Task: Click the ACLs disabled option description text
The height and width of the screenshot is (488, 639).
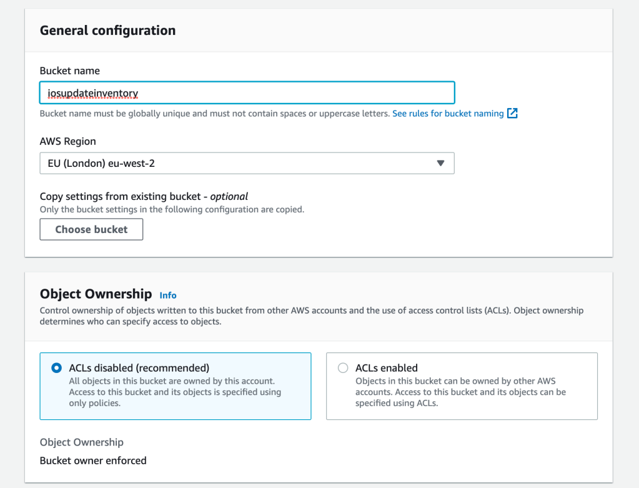Action: pyautogui.click(x=175, y=392)
